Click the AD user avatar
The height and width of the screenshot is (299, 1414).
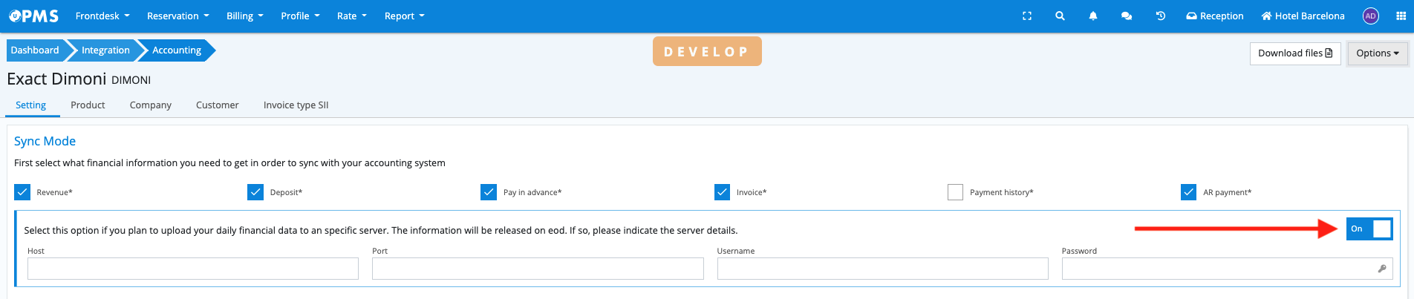point(1371,16)
